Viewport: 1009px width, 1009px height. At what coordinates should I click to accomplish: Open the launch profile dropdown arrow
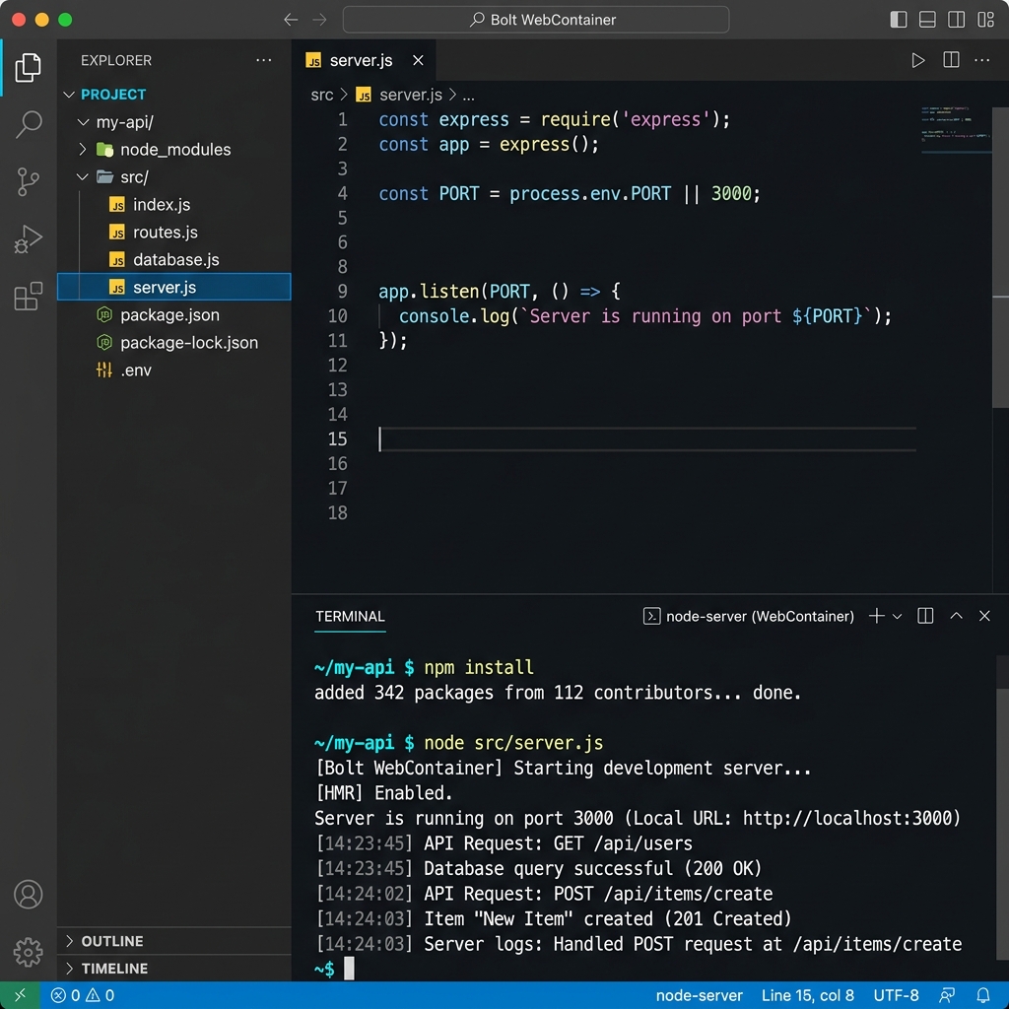(897, 617)
